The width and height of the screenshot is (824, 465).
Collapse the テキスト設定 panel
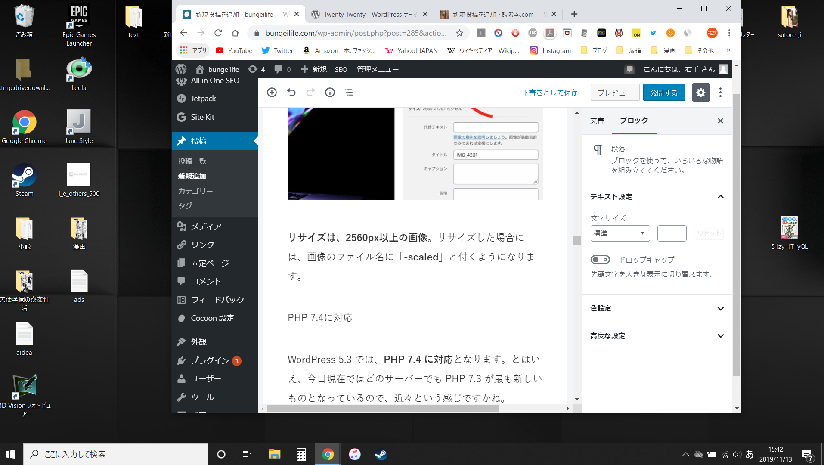(x=657, y=197)
